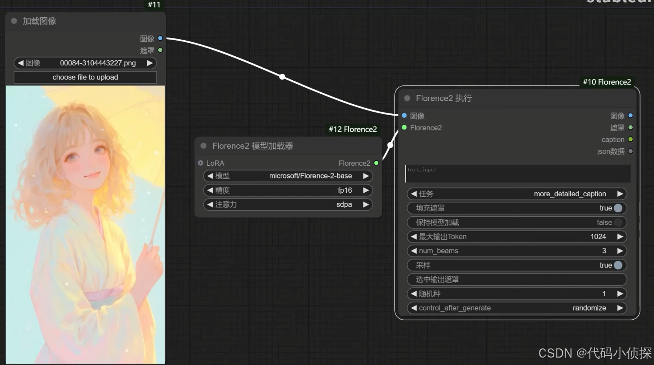Click the #10 Florence2 badge
The image size is (654, 365).
point(607,82)
